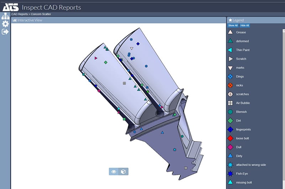Toggle the eye view button below model

(x=114, y=172)
